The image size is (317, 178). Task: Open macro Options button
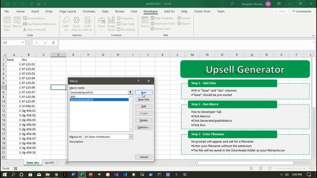pos(144,128)
